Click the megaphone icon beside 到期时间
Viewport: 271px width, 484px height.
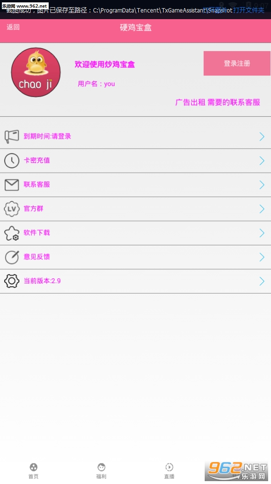(x=12, y=136)
